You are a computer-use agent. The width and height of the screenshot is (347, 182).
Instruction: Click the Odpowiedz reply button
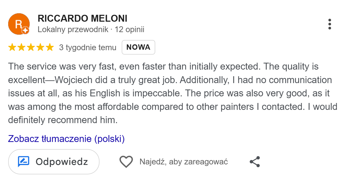point(54,162)
